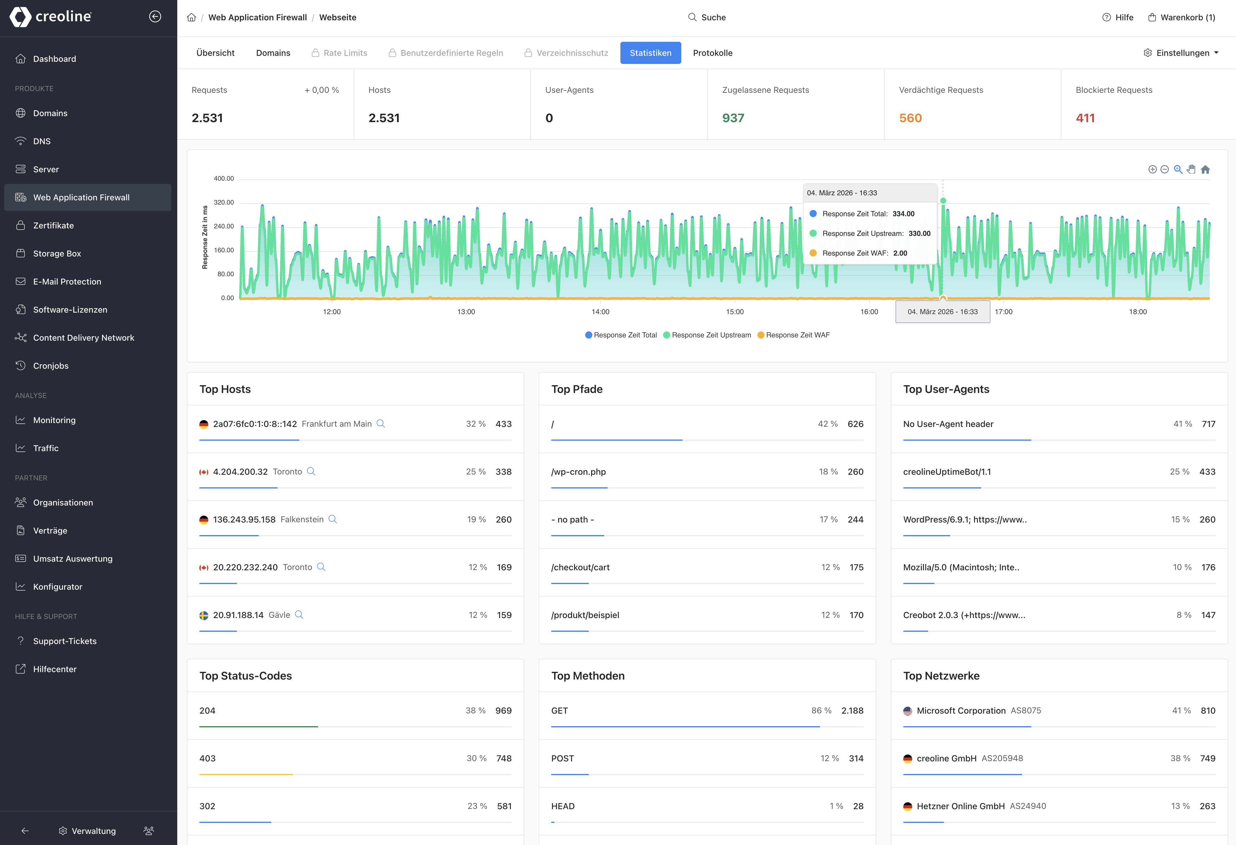
Task: Click magnifier icon next to 4.204.200.32 Toronto
Action: click(311, 471)
